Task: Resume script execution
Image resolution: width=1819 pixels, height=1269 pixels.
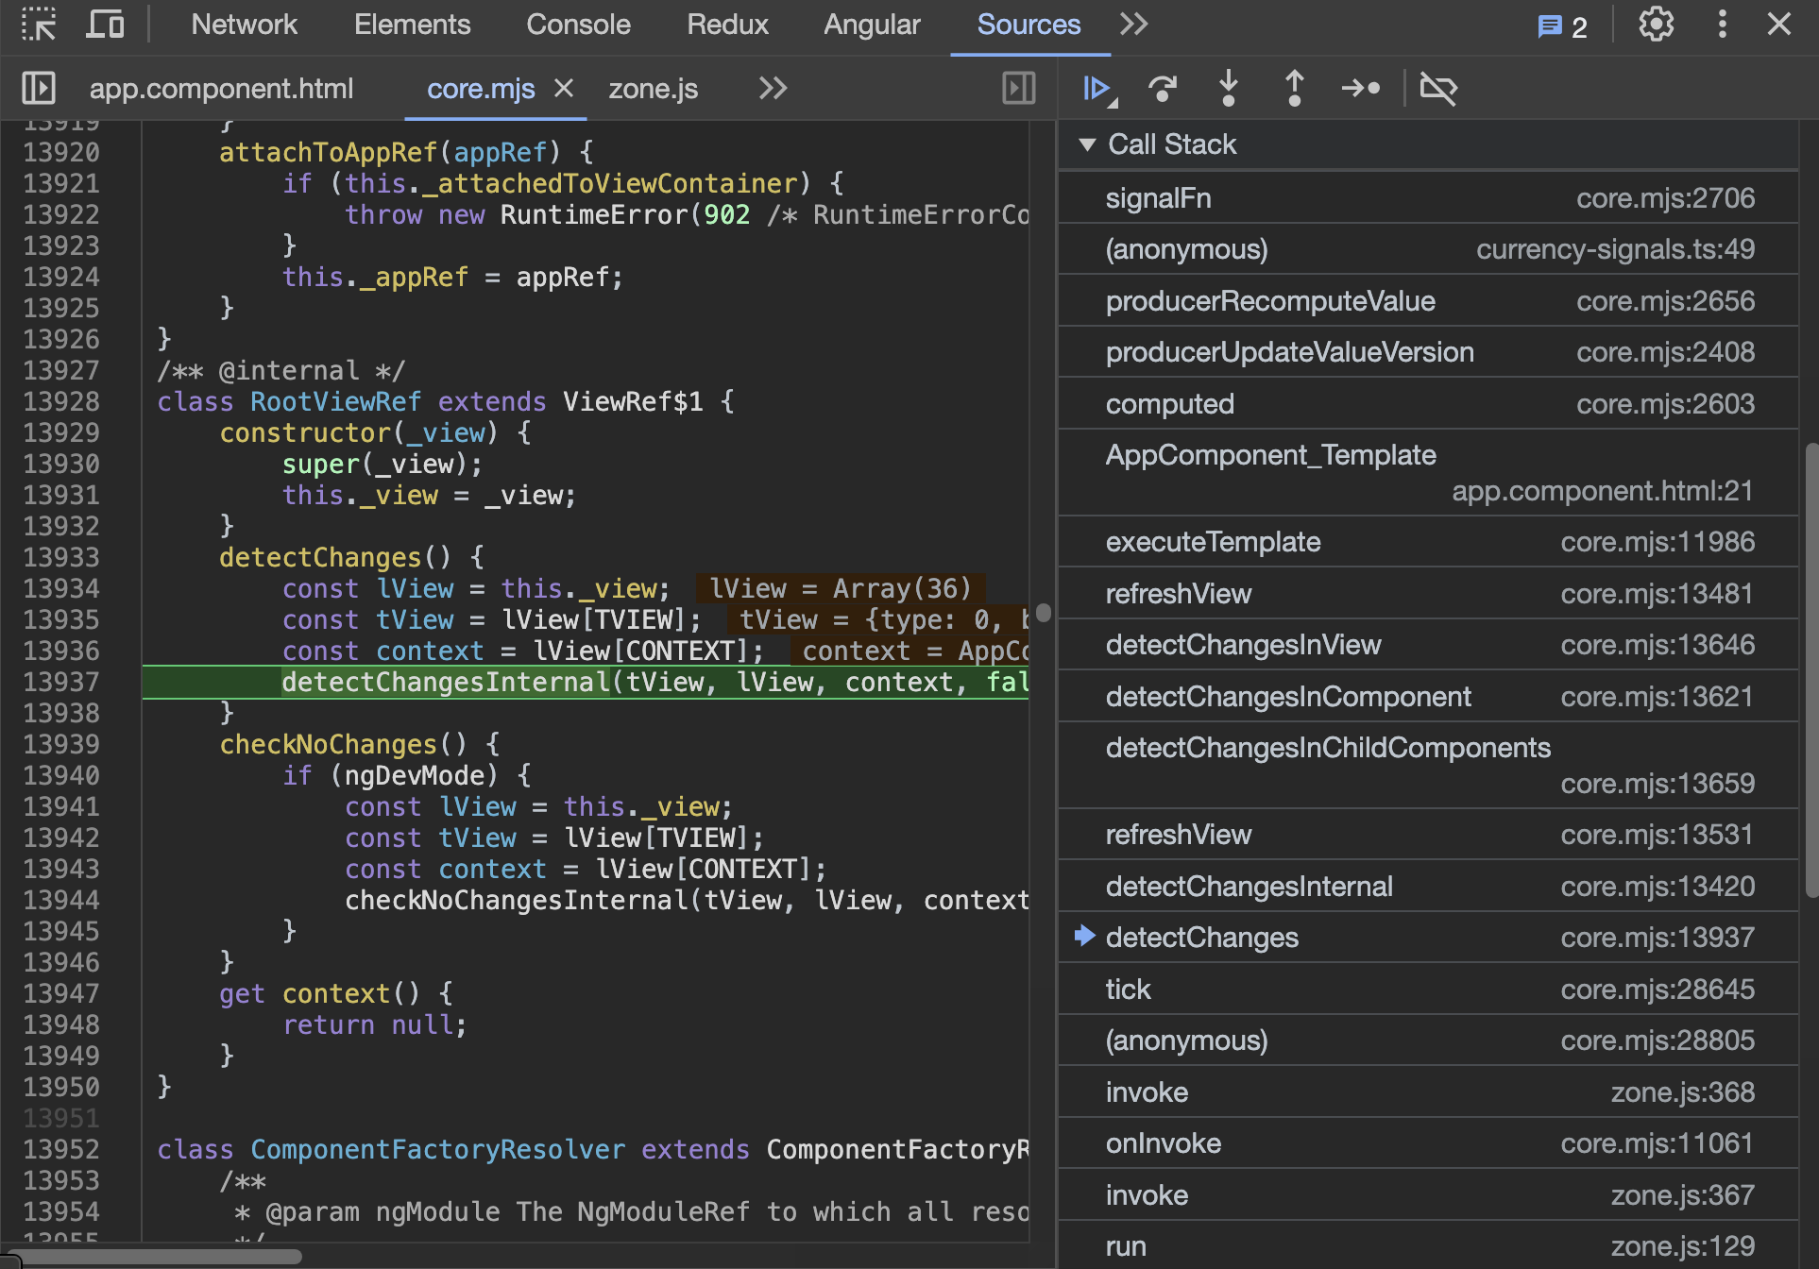Action: [x=1096, y=89]
